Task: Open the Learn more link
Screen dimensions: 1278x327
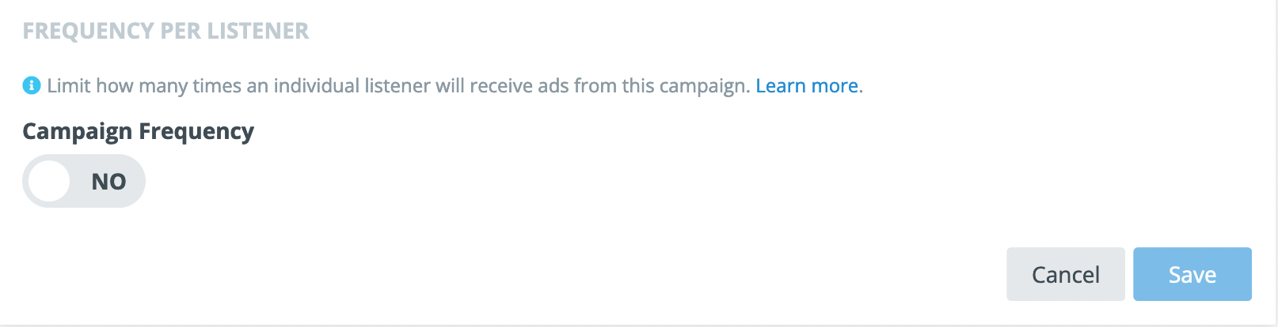Action: pos(807,85)
